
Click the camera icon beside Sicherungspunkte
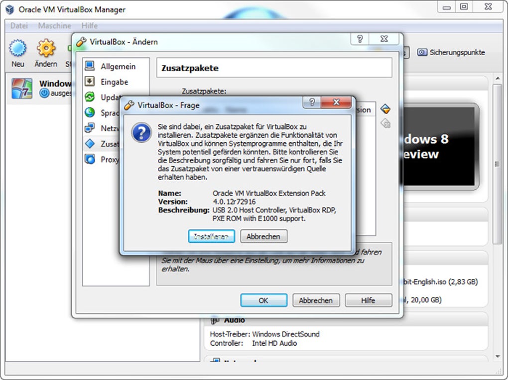pyautogui.click(x=422, y=52)
